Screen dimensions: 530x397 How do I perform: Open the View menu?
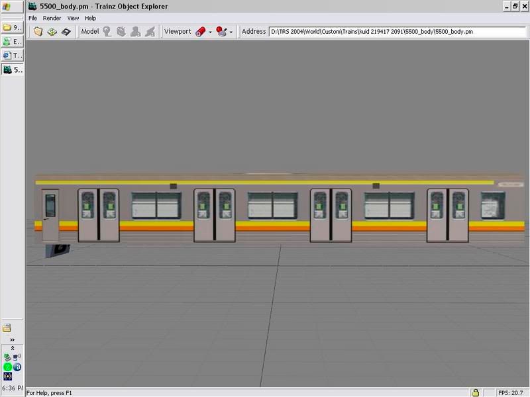point(73,18)
